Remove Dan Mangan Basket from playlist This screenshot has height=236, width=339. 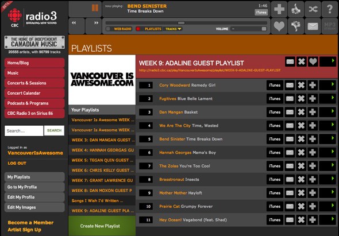point(301,112)
